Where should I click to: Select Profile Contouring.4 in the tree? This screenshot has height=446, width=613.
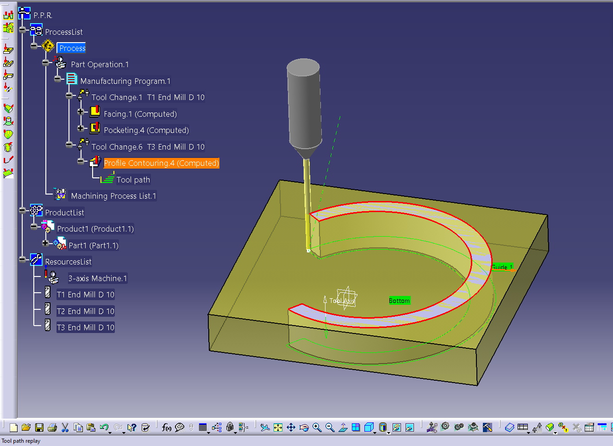click(161, 163)
